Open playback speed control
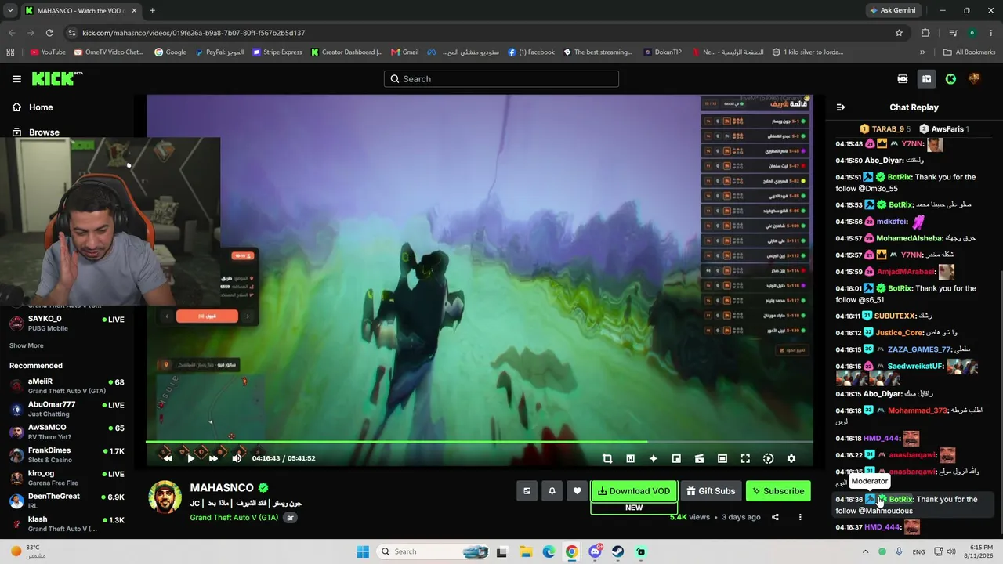 [x=768, y=458]
